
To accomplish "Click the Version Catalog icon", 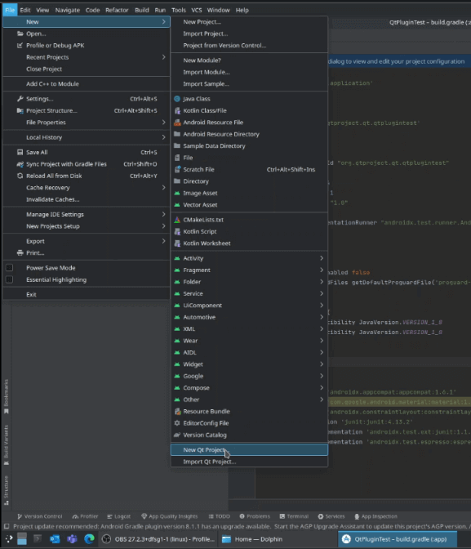I will (177, 435).
